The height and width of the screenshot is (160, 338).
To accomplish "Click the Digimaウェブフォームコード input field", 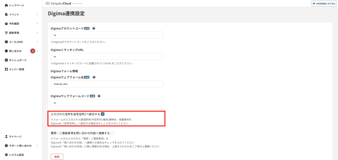I will click(107, 103).
